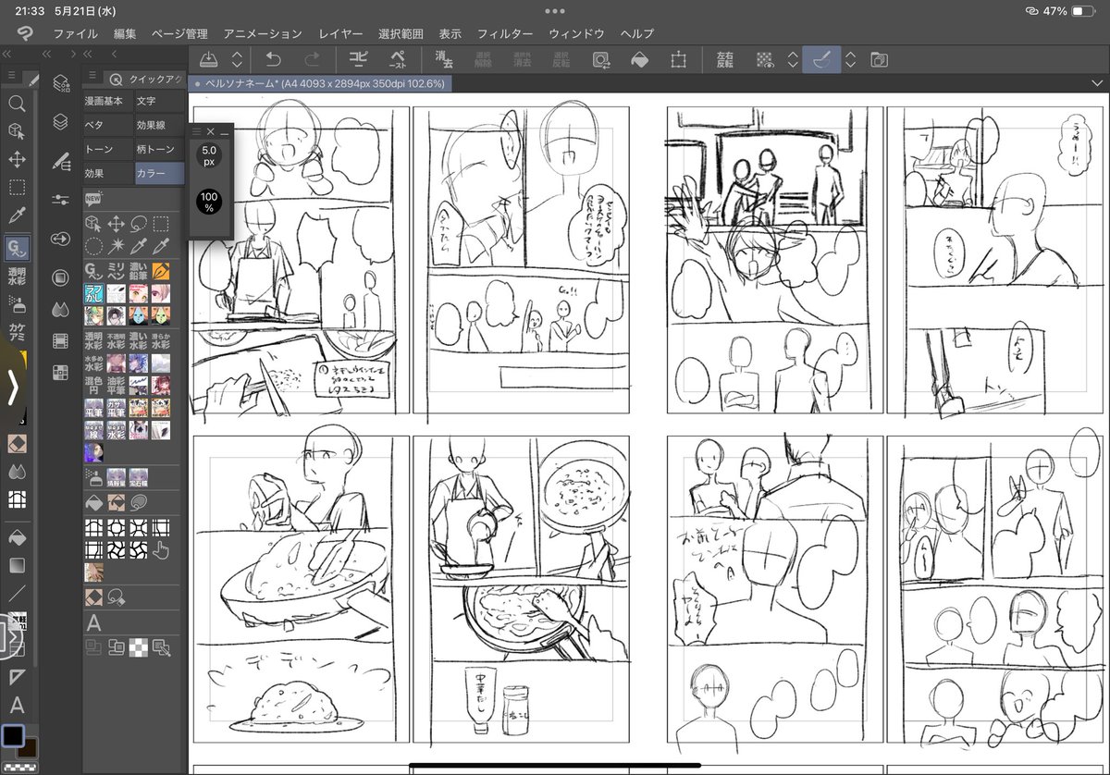This screenshot has width=1110, height=775.
Task: Click the selection area convert icon
Action: click(601, 59)
